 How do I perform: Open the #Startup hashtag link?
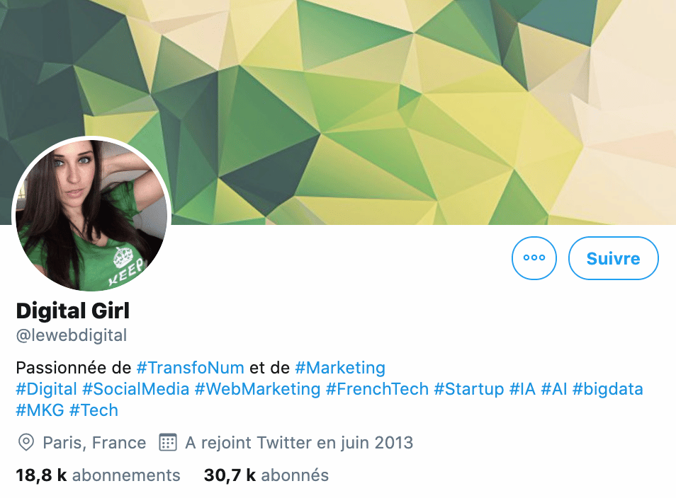tap(469, 389)
